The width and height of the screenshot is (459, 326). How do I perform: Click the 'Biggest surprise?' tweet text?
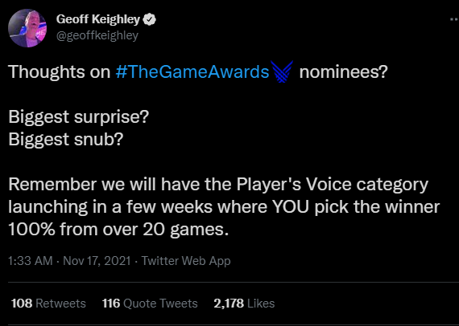[79, 117]
